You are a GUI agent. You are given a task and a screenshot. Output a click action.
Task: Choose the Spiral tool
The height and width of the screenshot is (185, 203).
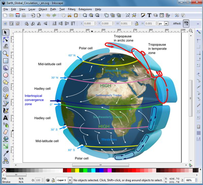(5, 89)
